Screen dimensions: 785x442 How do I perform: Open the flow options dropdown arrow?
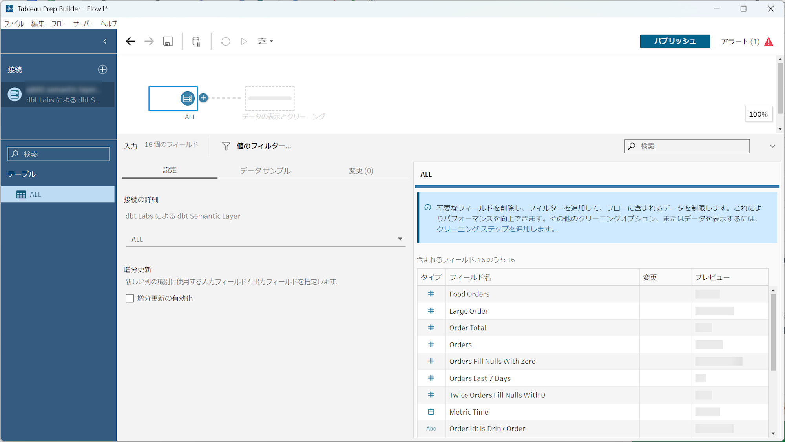click(x=271, y=41)
